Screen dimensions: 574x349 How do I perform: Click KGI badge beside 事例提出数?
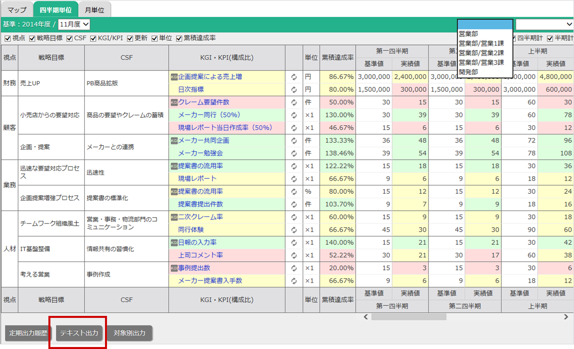tap(174, 268)
